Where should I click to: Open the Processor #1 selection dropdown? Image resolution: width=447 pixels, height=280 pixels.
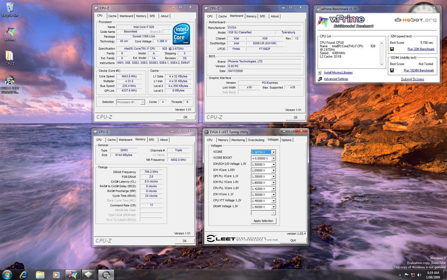pyautogui.click(x=142, y=102)
